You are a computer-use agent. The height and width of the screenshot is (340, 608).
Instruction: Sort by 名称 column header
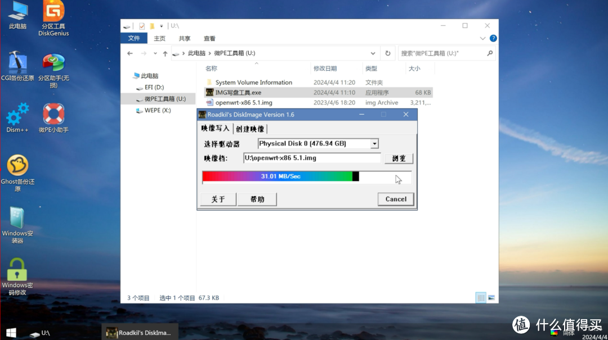pyautogui.click(x=211, y=69)
